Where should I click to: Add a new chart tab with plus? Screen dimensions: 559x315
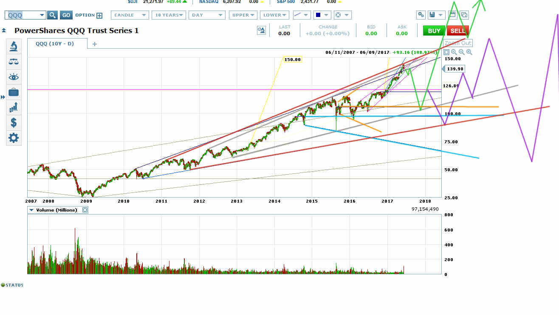pos(95,44)
